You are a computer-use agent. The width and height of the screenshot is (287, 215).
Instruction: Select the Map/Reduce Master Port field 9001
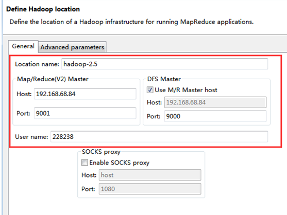point(85,113)
